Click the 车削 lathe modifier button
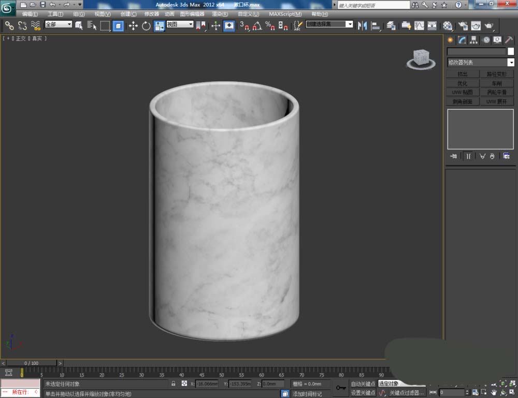Image resolution: width=518 pixels, height=398 pixels. pyautogui.click(x=497, y=83)
